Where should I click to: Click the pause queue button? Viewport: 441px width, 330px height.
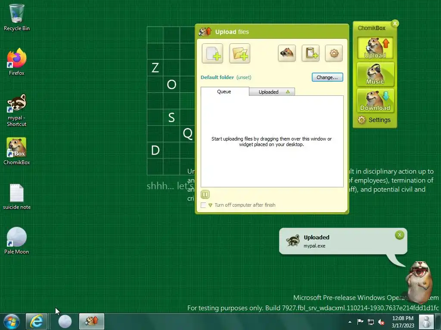205,194
